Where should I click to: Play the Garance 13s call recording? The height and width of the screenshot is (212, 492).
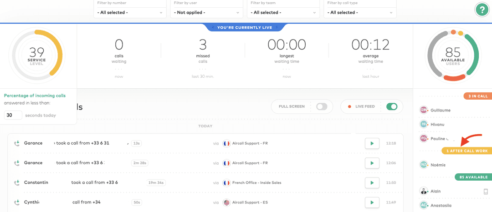click(x=372, y=143)
